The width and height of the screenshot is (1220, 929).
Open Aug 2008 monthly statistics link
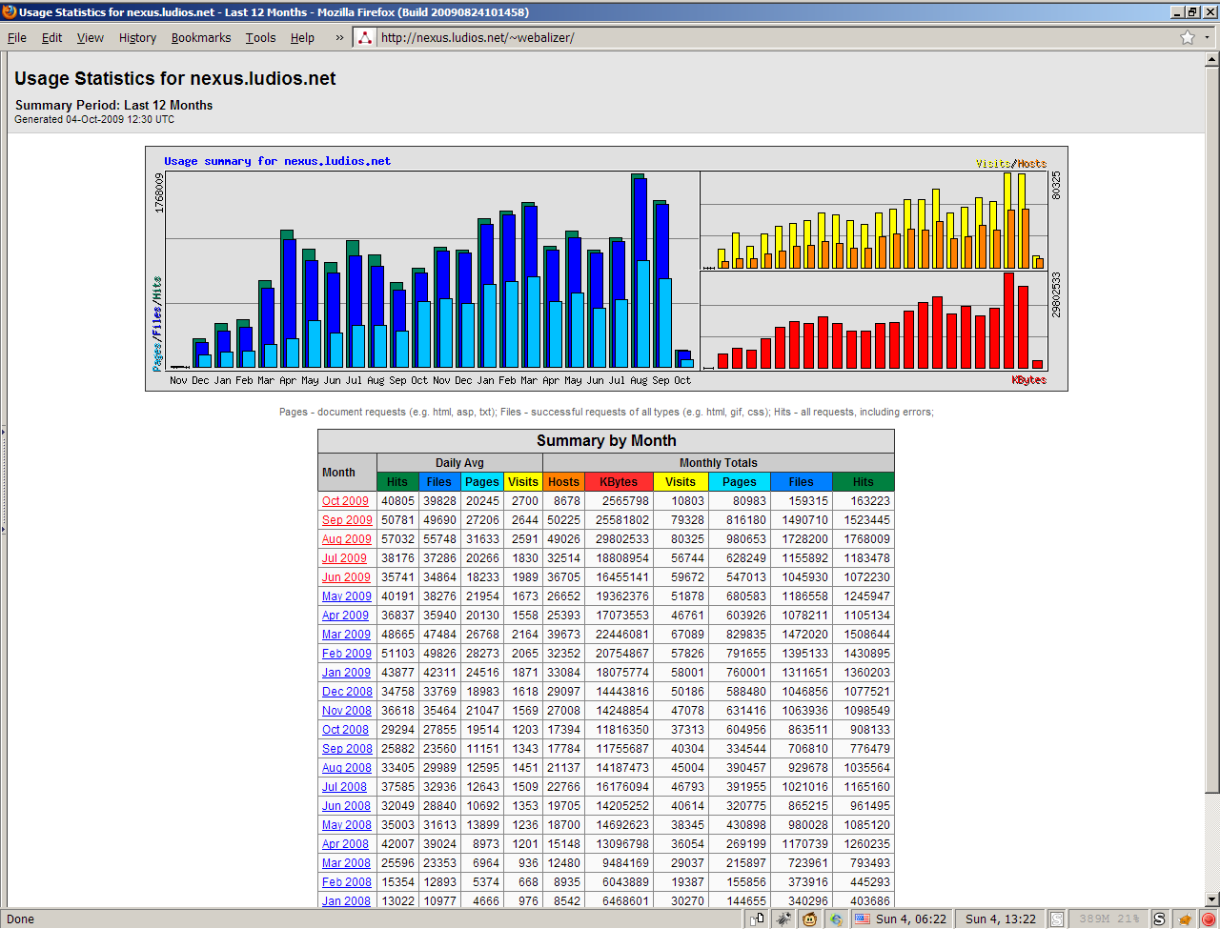(x=347, y=768)
